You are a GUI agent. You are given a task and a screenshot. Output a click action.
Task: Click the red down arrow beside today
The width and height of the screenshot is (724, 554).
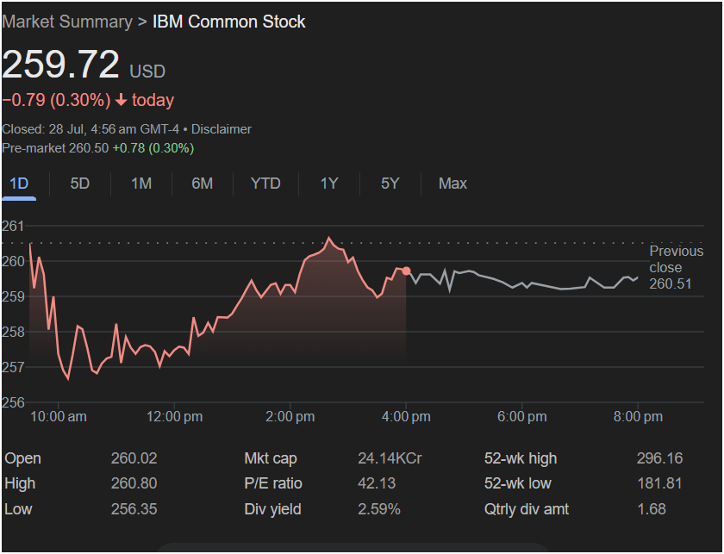(x=121, y=100)
